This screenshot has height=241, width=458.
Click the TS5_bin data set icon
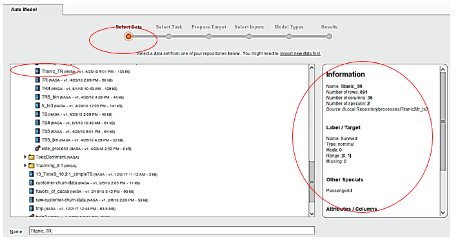[37, 139]
